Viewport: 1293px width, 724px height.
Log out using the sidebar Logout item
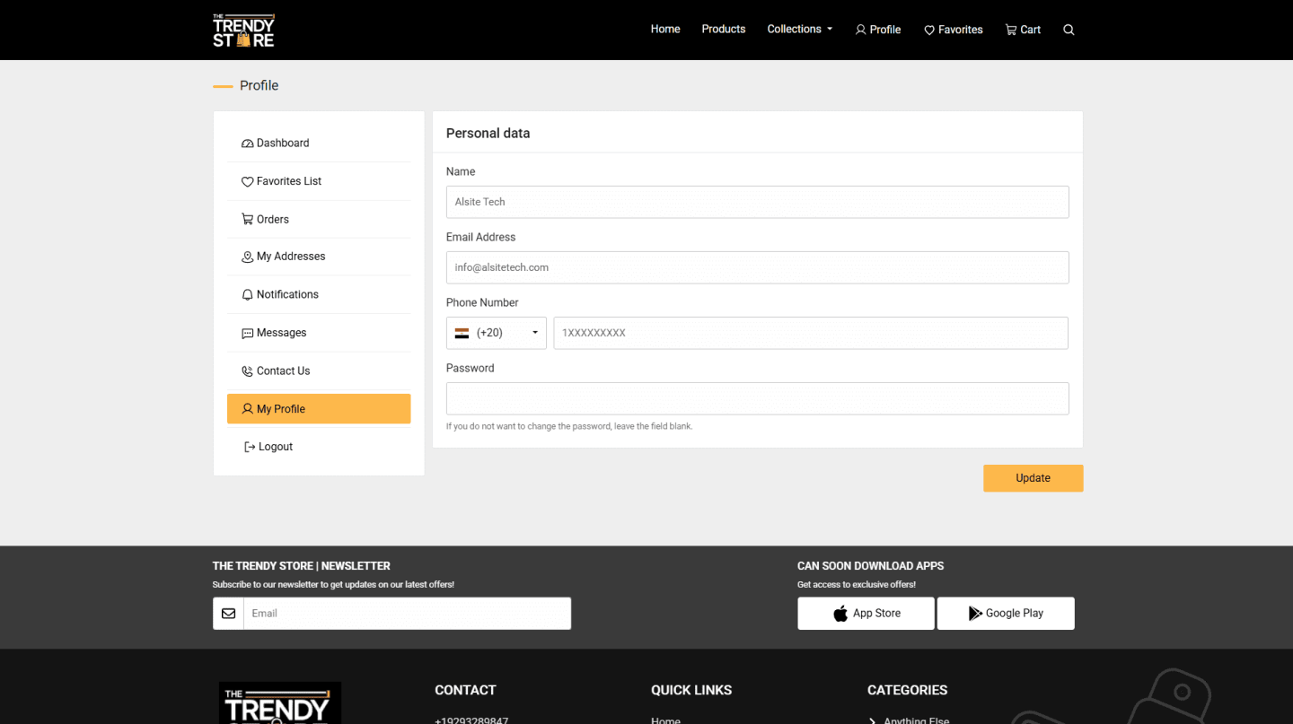click(x=275, y=447)
